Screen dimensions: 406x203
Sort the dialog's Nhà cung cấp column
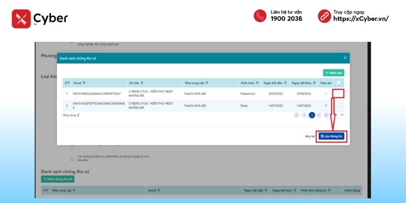click(207, 83)
